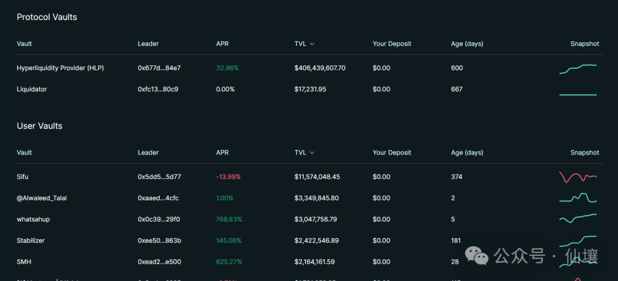Click Age (days) header in Protocol Vaults

pos(467,44)
